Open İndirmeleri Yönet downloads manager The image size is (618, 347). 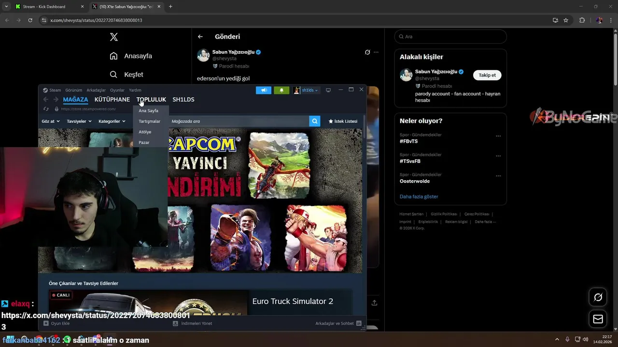point(193,323)
